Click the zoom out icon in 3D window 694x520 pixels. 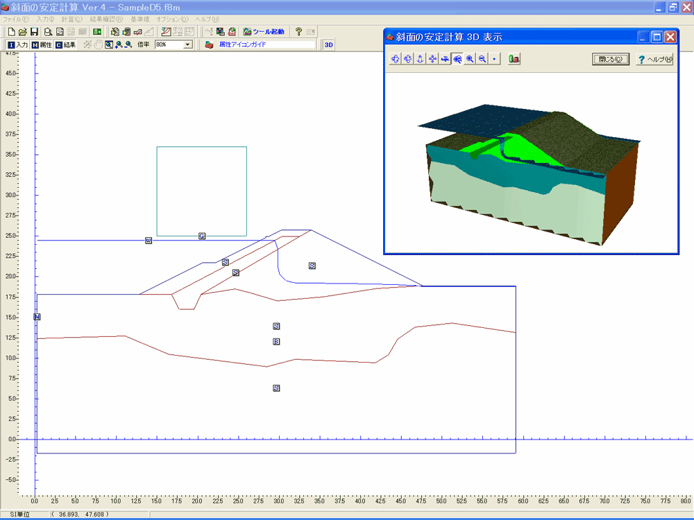[x=482, y=60]
